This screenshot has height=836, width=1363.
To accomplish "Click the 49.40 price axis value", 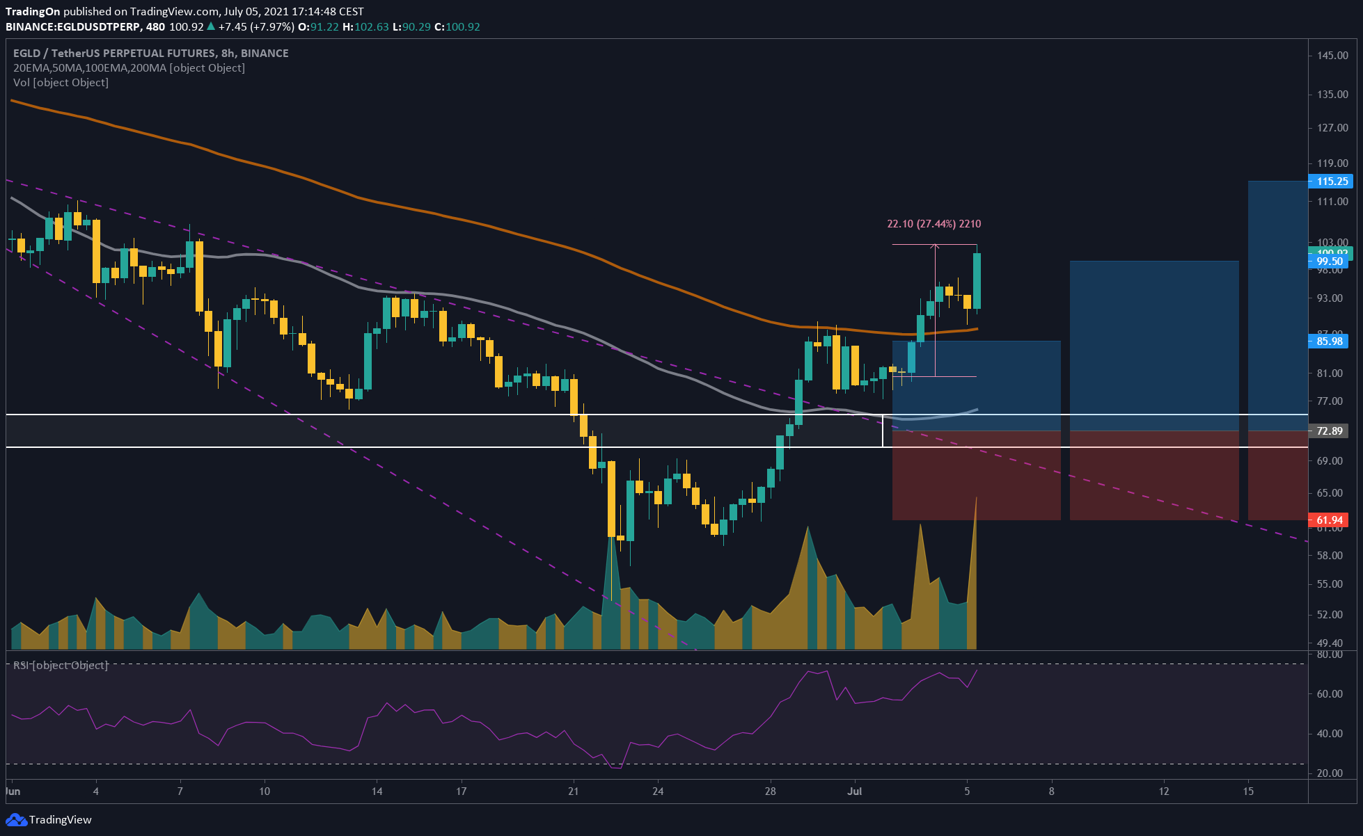I will [x=1330, y=643].
